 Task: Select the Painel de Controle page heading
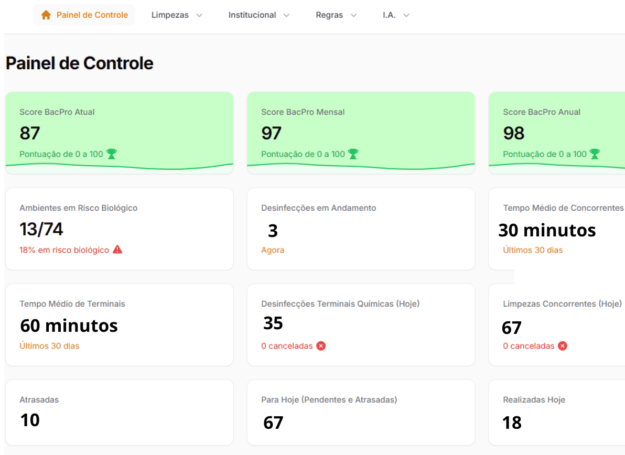(x=79, y=63)
